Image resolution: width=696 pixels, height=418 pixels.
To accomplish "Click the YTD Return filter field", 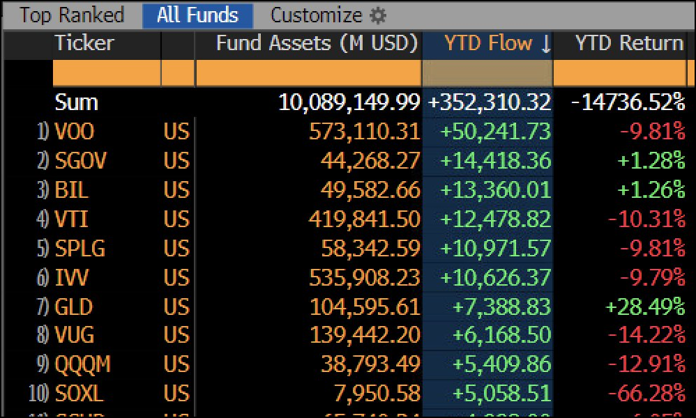I will click(x=619, y=73).
